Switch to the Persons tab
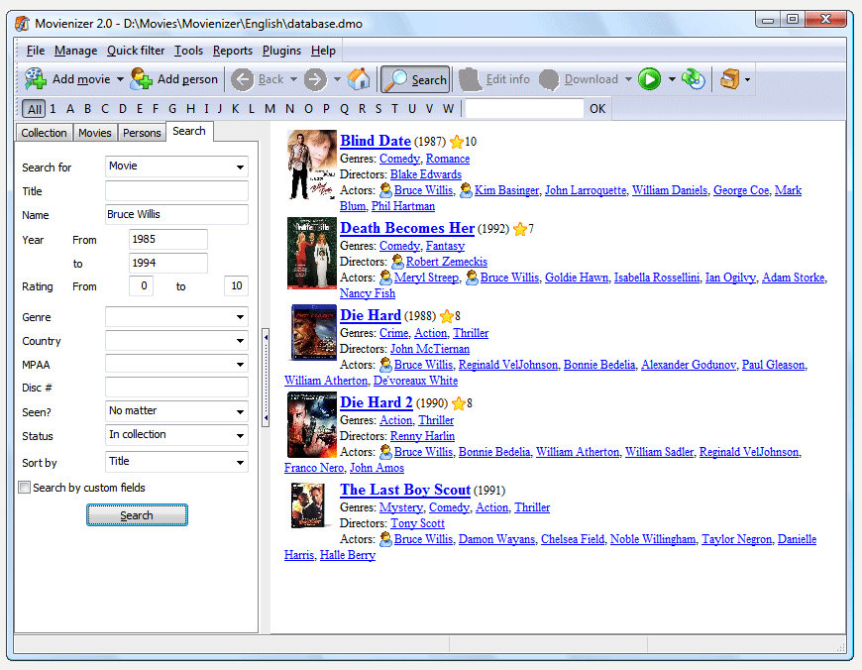 (142, 133)
